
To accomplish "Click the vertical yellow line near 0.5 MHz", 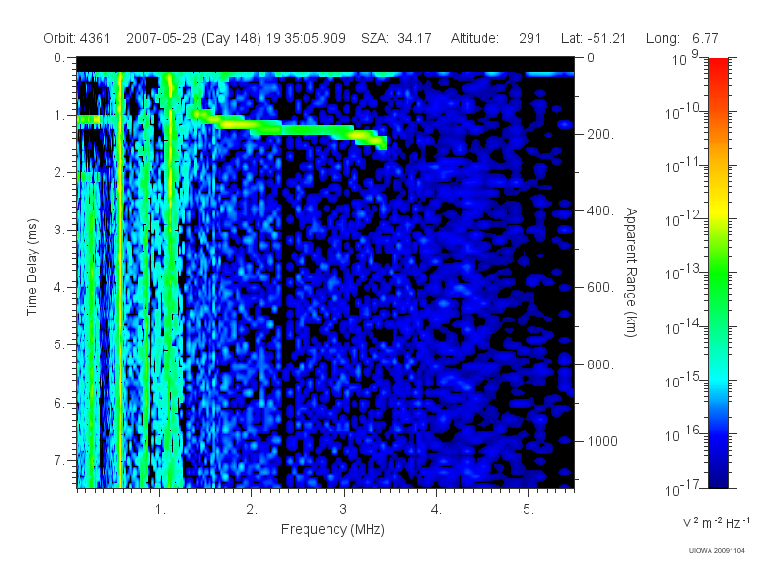I will click(x=119, y=278).
